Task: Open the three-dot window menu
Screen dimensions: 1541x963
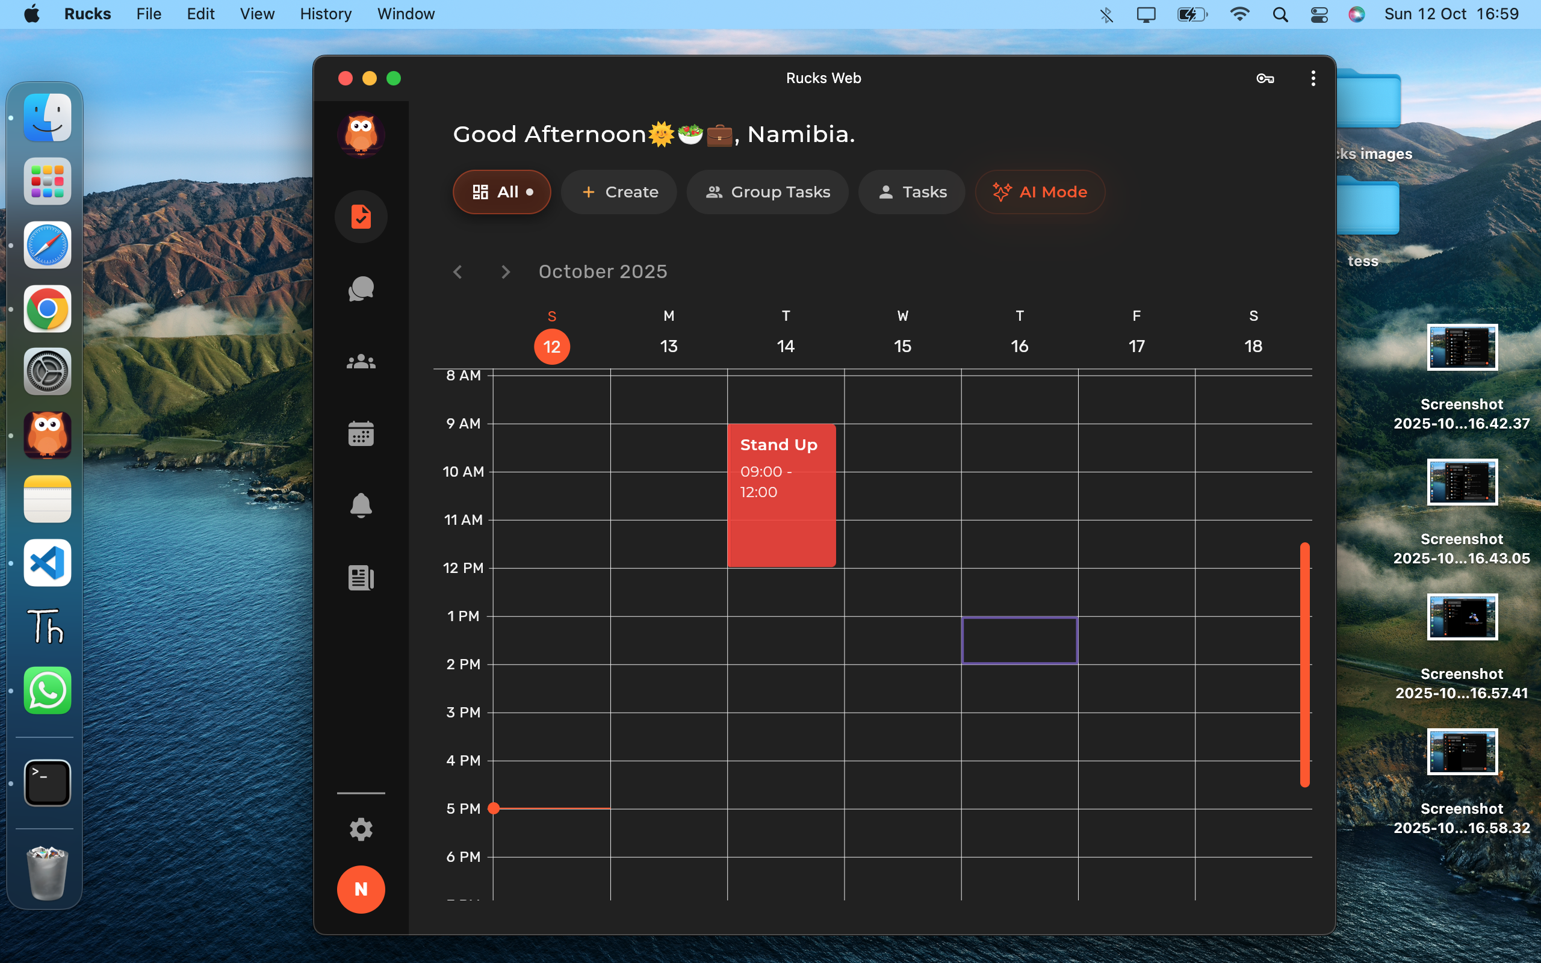Action: pos(1313,78)
